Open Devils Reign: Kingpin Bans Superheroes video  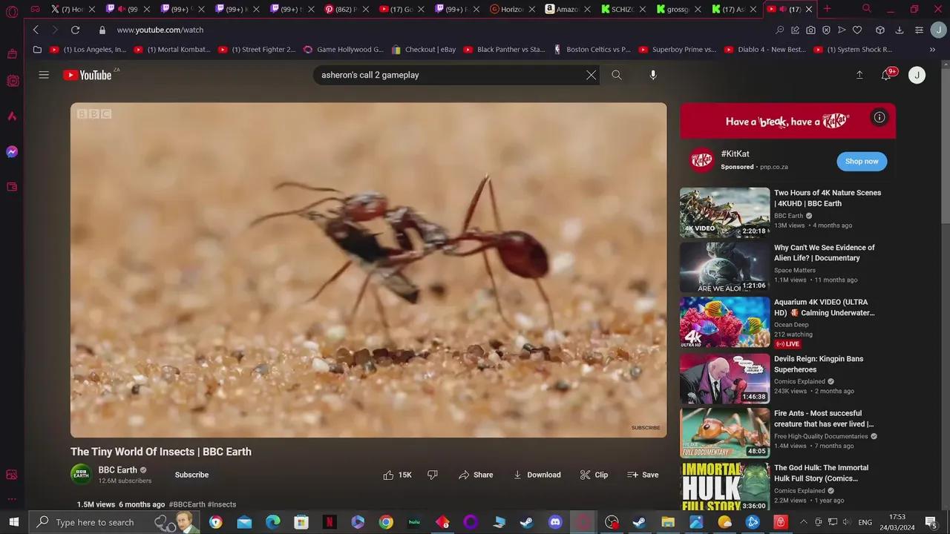pyautogui.click(x=819, y=364)
